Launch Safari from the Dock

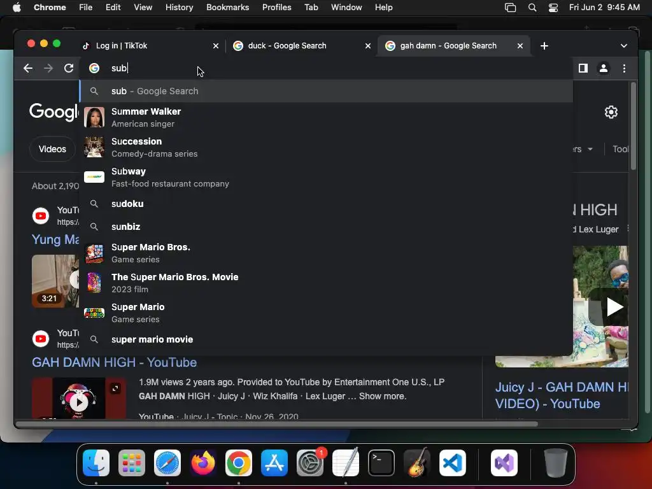167,463
